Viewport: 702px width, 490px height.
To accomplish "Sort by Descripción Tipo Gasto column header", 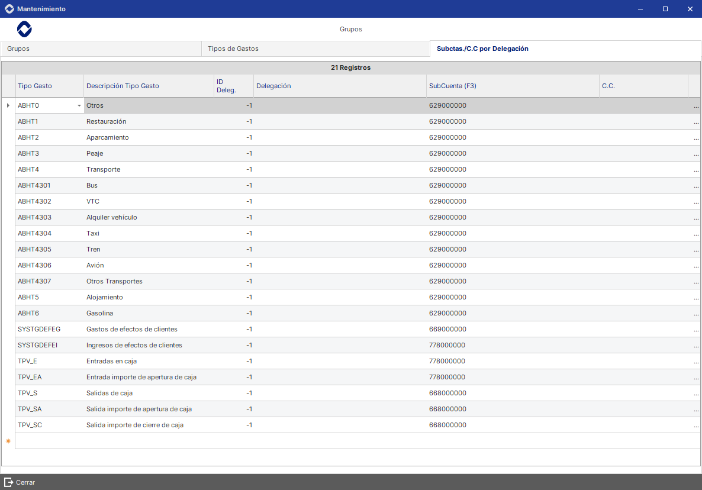I will point(149,86).
